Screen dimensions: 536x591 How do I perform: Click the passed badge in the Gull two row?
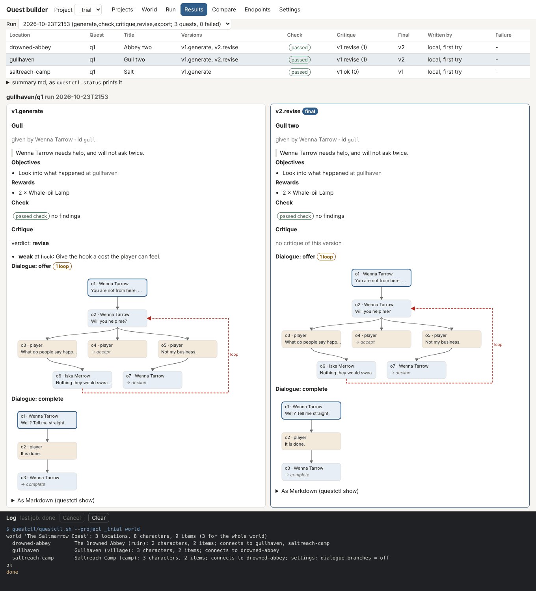[x=300, y=60]
